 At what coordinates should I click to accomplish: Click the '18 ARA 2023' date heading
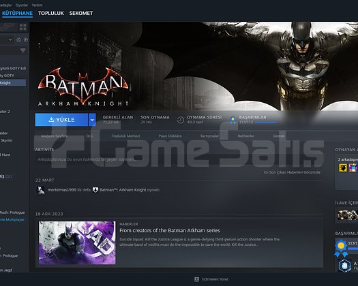tap(49, 214)
